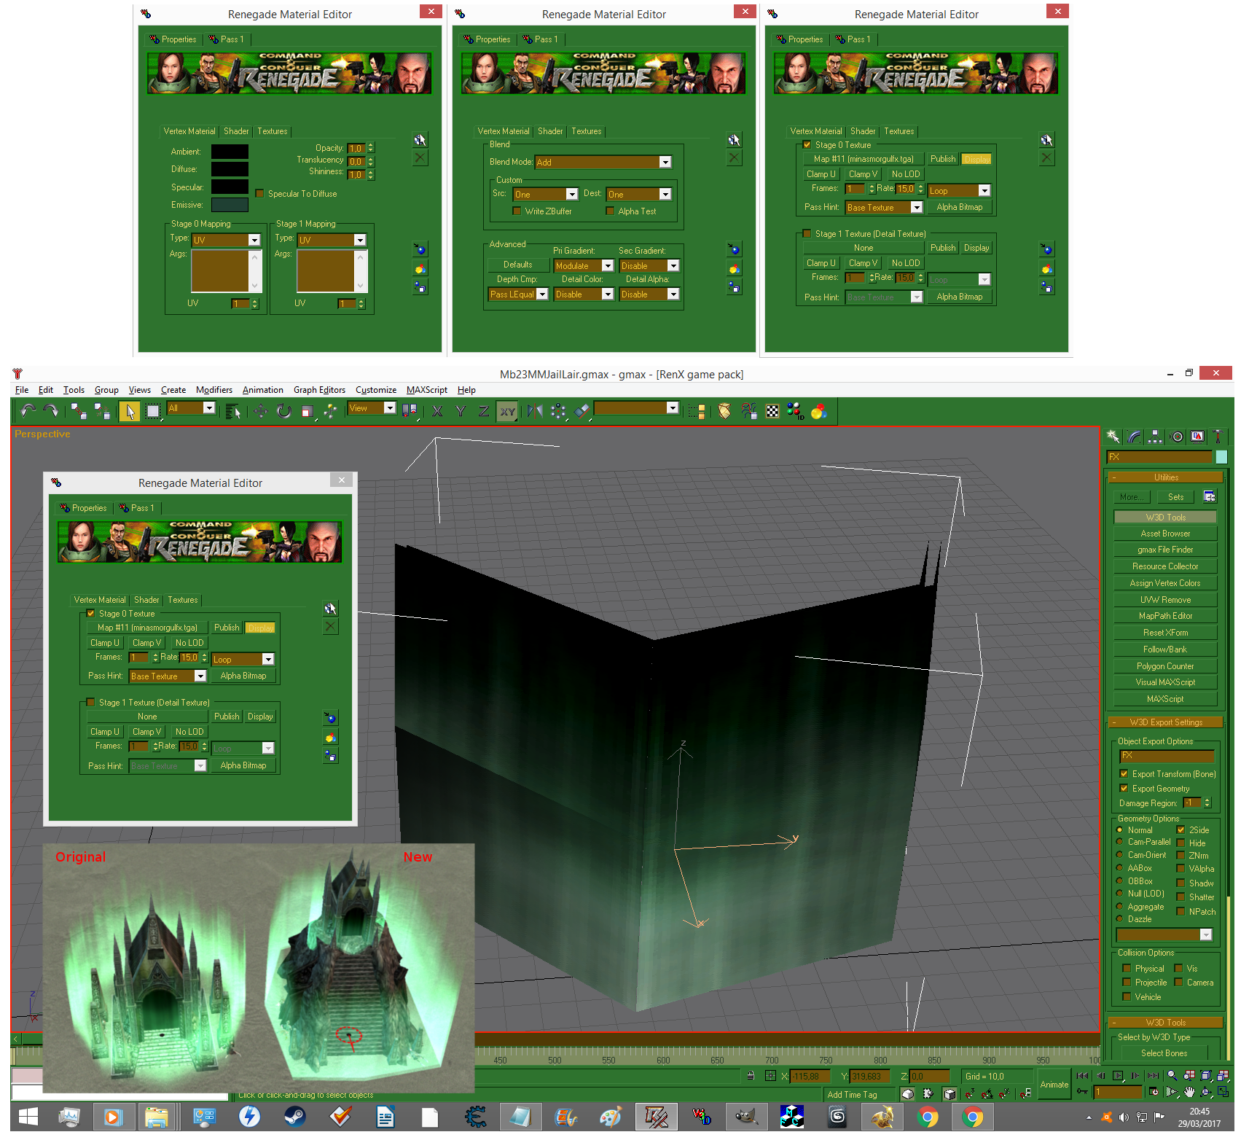This screenshot has height=1140, width=1249.
Task: Open the Pass Hint Base Texture dropdown
Action: point(200,676)
